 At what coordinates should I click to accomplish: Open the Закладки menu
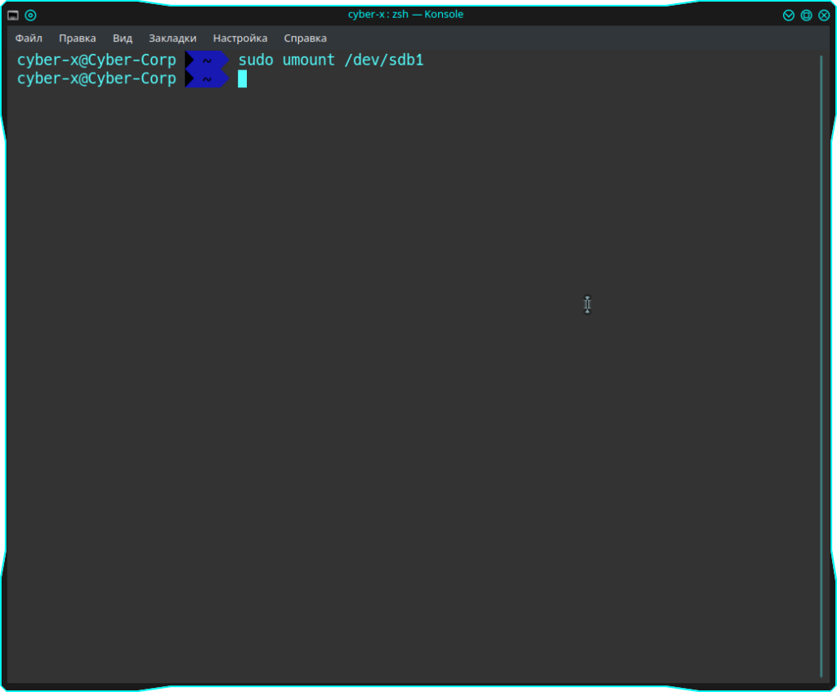coord(172,38)
